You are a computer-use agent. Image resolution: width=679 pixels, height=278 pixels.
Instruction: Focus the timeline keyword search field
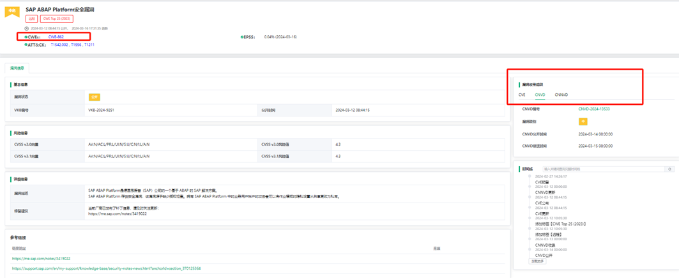click(x=604, y=169)
